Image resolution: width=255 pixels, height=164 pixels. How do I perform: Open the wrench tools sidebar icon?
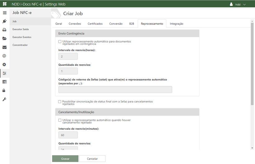[4, 99]
